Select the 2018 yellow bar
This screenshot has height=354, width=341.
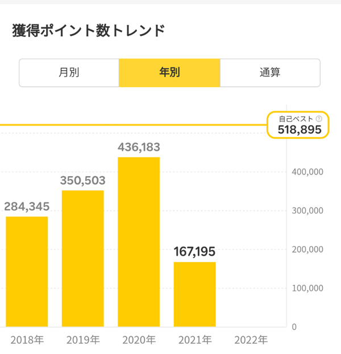click(27, 271)
